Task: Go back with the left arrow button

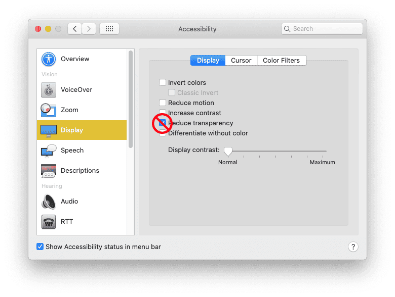Action: coord(75,29)
